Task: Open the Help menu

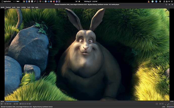Action: tap(37, 7)
